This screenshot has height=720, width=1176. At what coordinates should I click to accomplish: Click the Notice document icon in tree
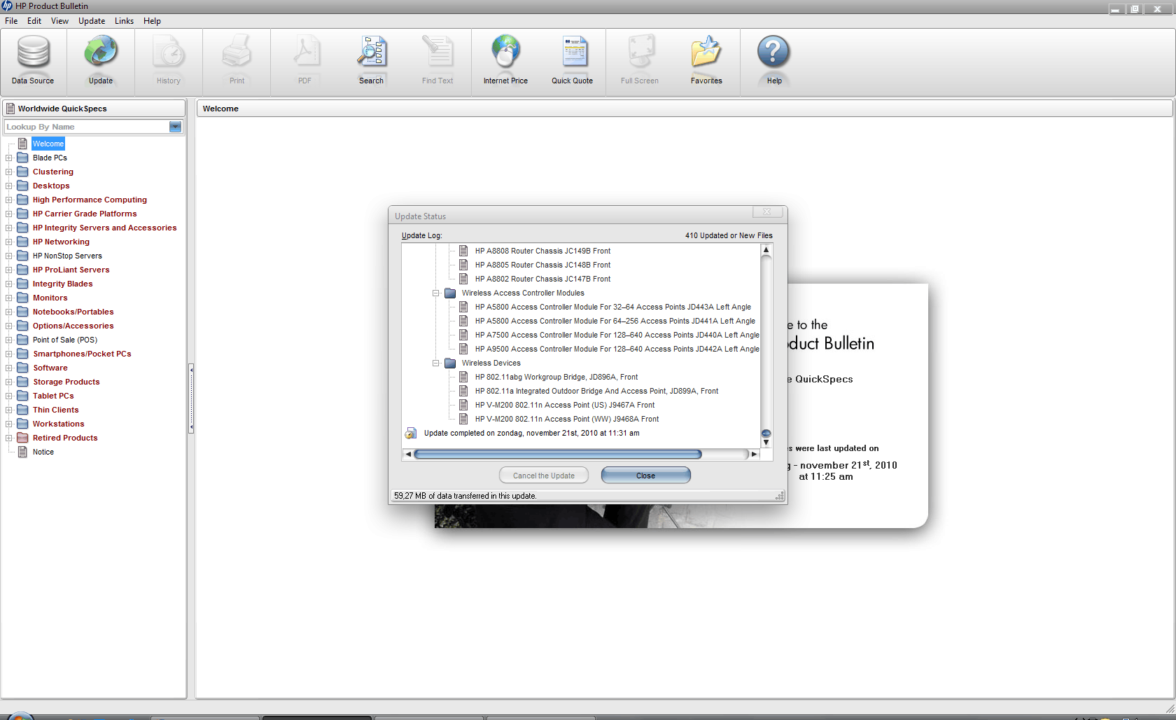[x=22, y=452]
